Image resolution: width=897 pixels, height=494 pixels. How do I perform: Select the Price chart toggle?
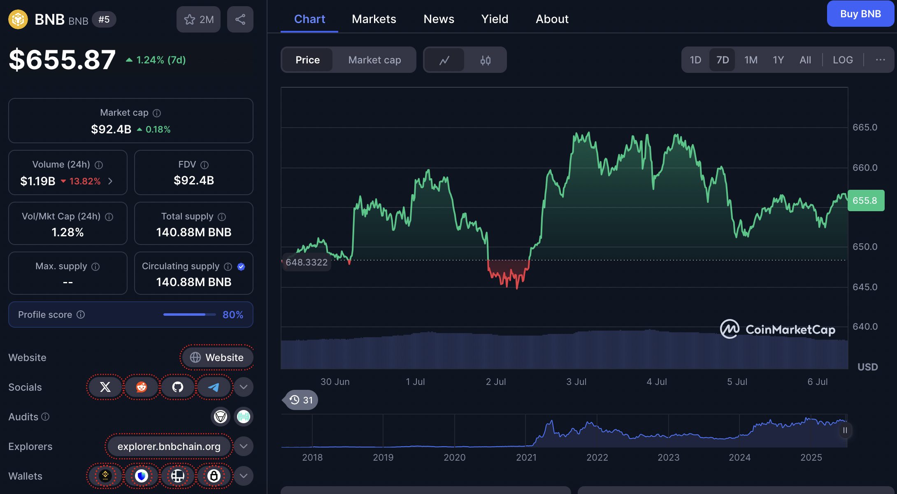tap(307, 60)
